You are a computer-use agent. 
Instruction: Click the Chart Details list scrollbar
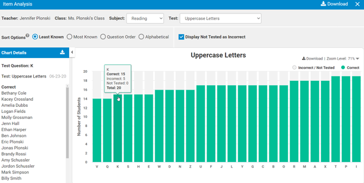[67, 123]
